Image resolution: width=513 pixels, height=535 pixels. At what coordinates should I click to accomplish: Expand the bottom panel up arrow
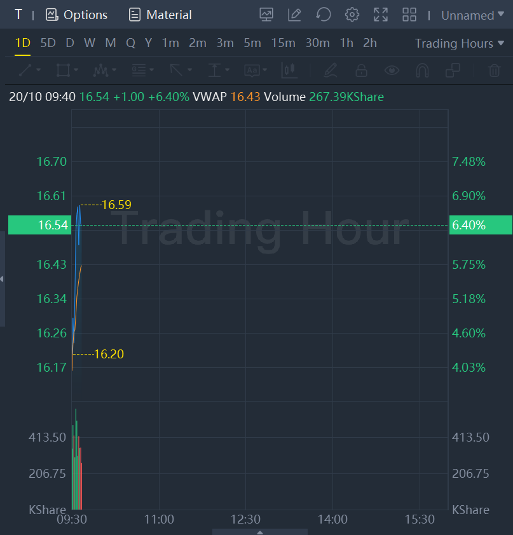pyautogui.click(x=260, y=532)
